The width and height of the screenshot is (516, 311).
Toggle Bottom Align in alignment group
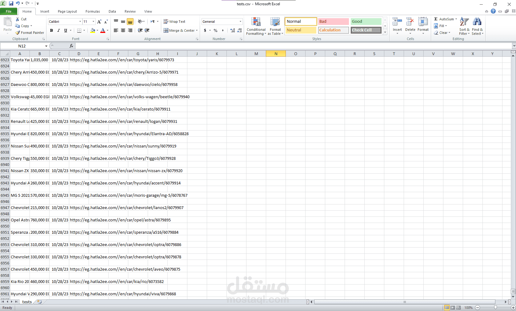(130, 22)
